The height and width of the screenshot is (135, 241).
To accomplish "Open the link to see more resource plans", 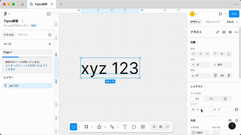I will point(26,67).
